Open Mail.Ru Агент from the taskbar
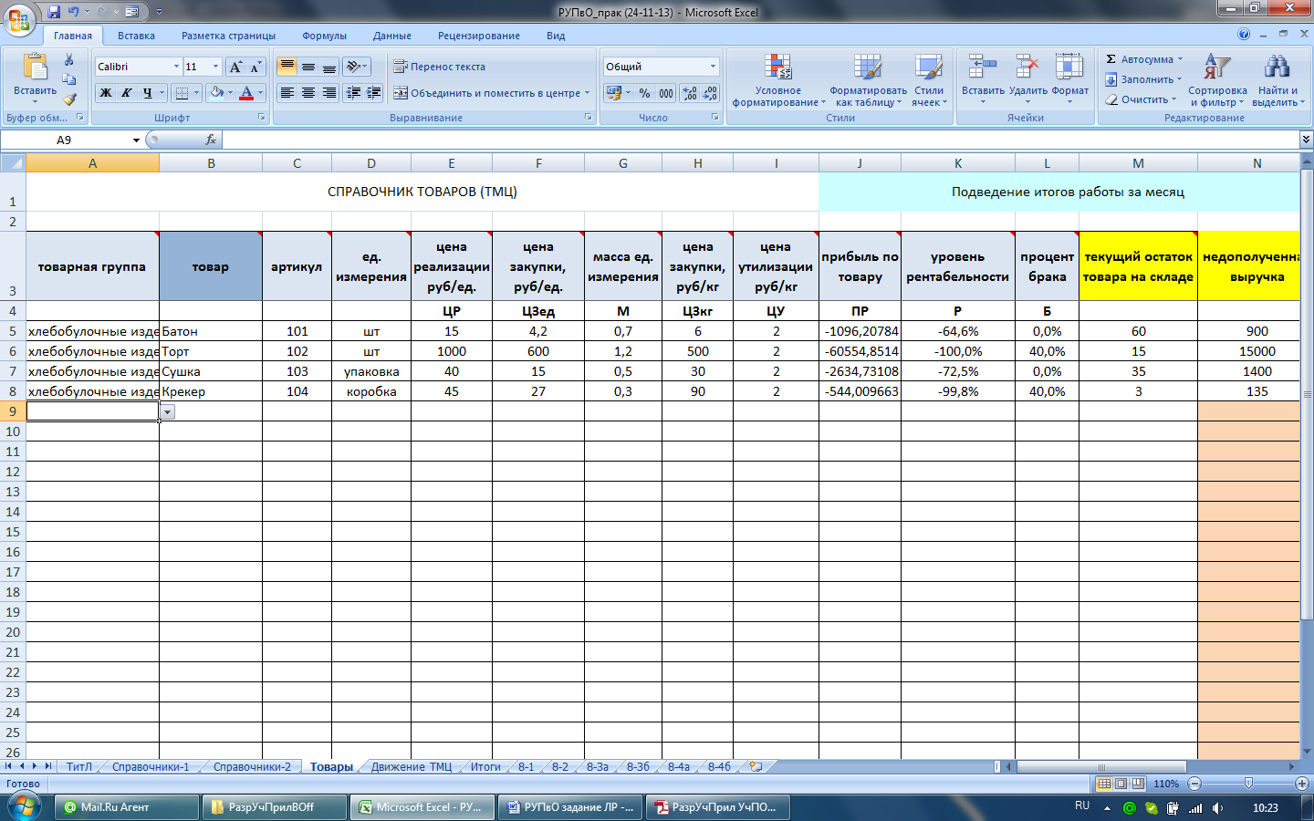The width and height of the screenshot is (1314, 821). (127, 807)
